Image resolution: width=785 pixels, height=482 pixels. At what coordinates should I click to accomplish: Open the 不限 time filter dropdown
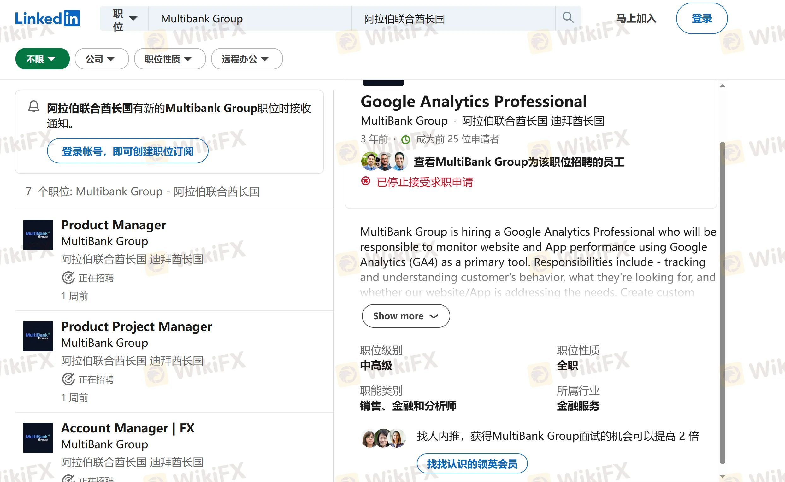(42, 59)
